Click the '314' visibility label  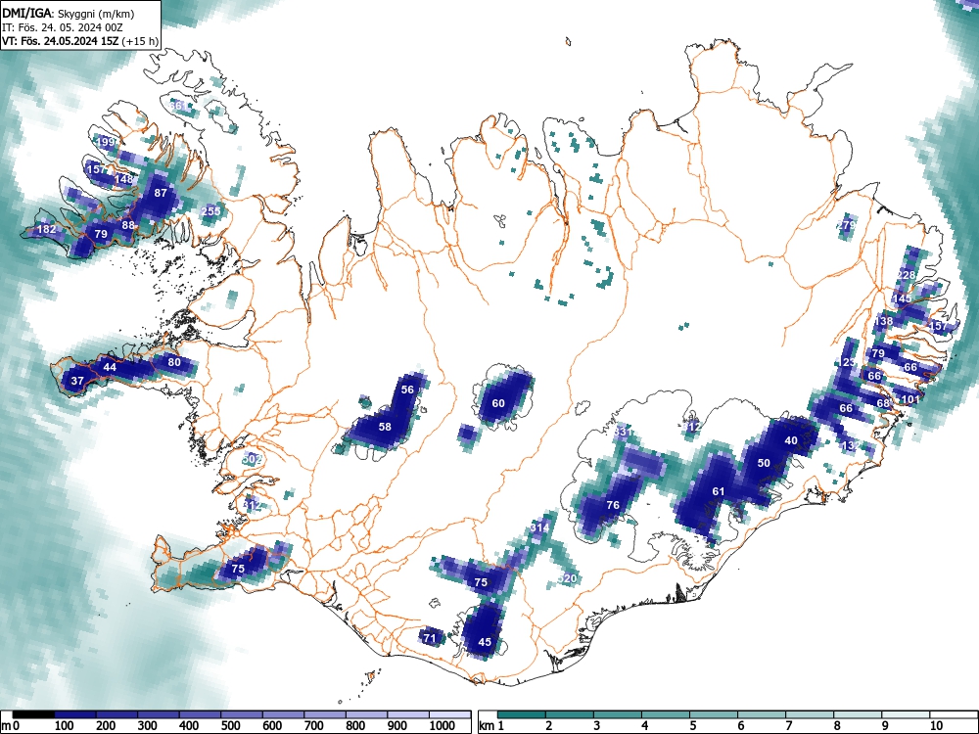(x=539, y=528)
